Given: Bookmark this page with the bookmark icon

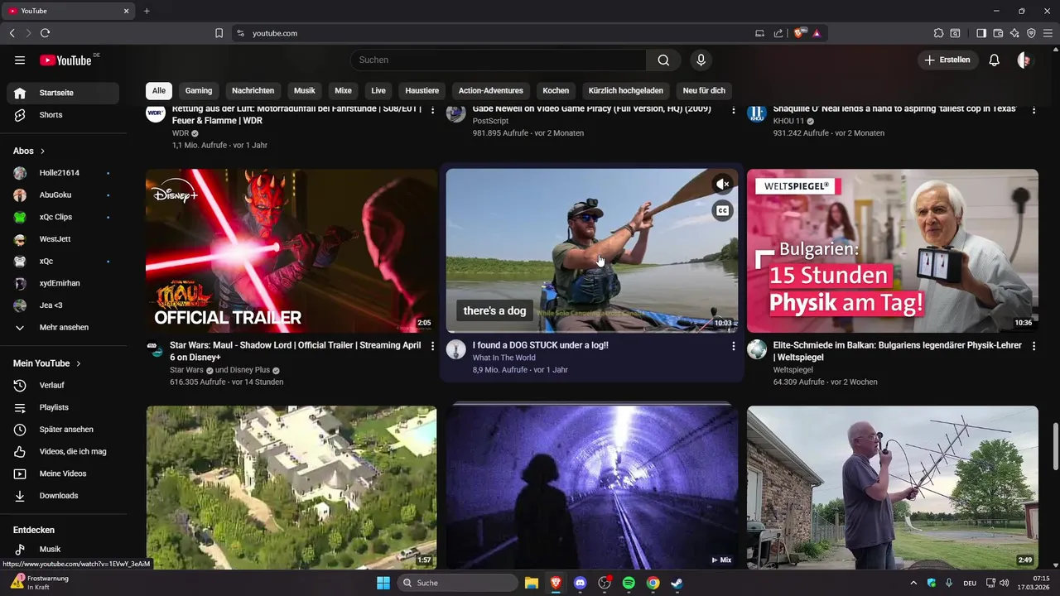Looking at the screenshot, I should (219, 33).
